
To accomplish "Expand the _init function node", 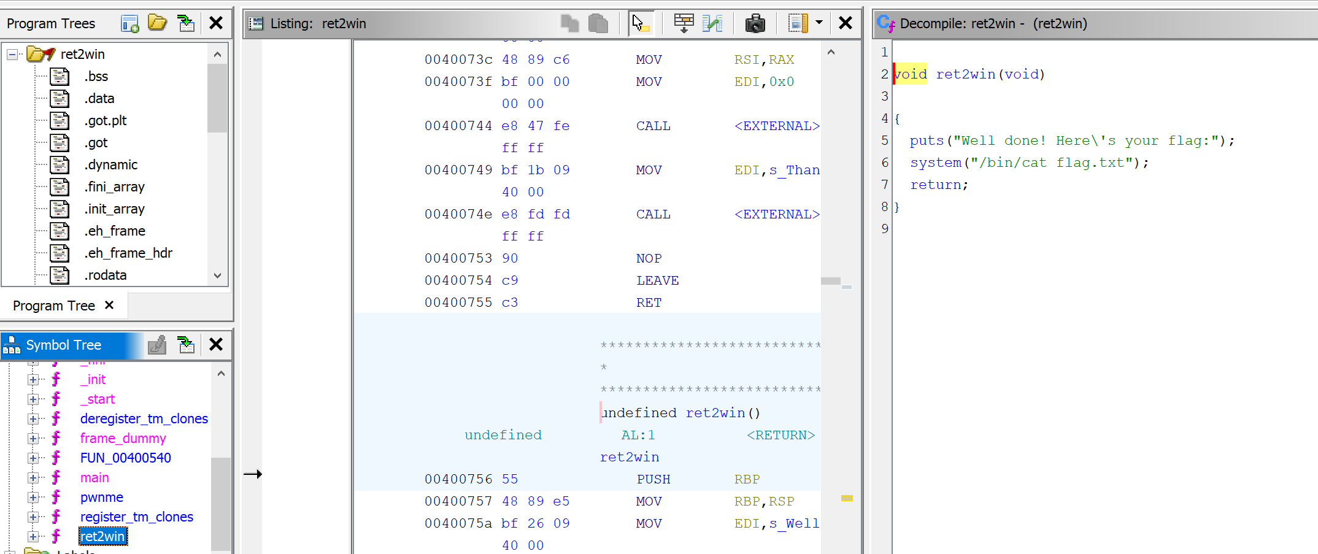I will tap(33, 380).
